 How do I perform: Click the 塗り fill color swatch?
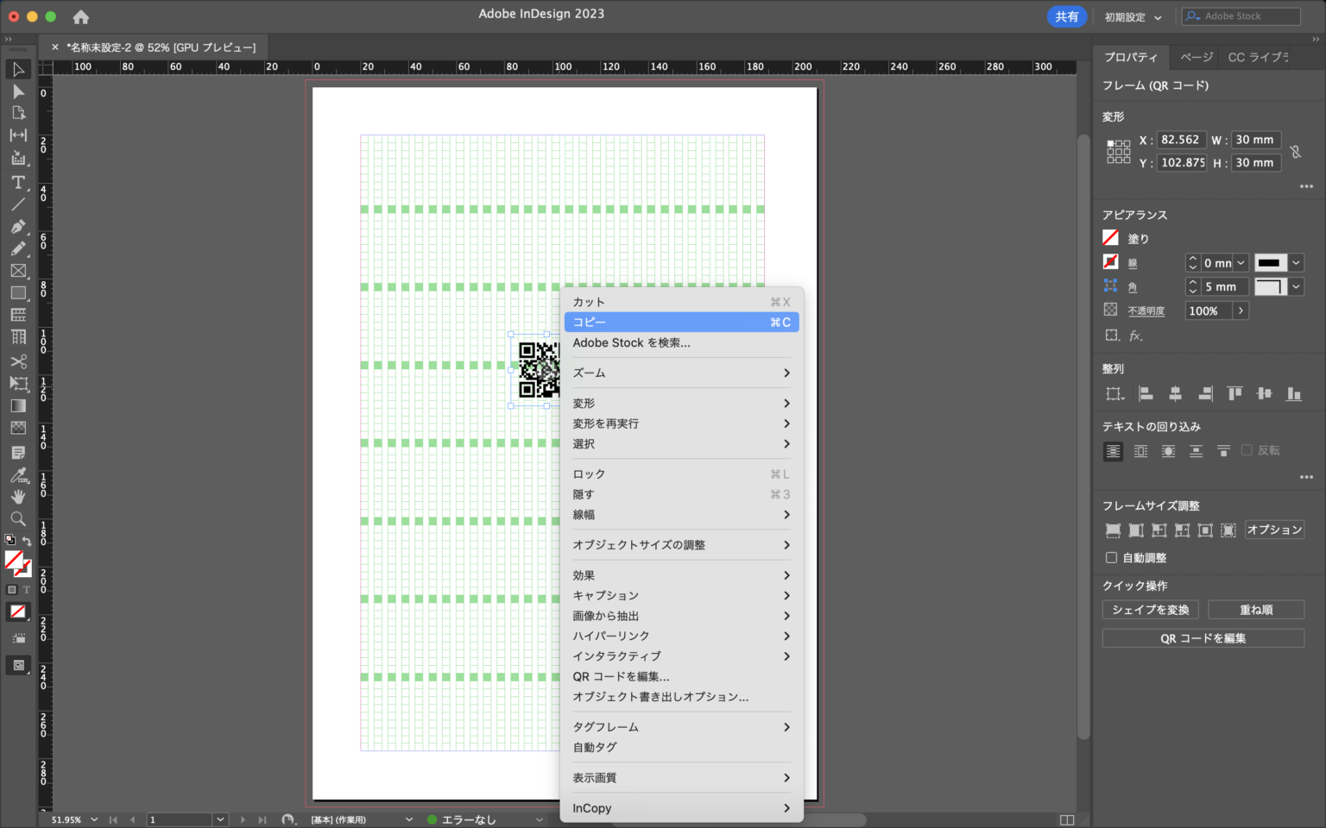coord(1110,238)
